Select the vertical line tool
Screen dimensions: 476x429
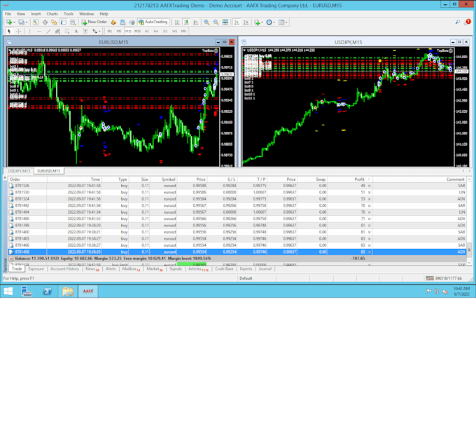coord(29,31)
